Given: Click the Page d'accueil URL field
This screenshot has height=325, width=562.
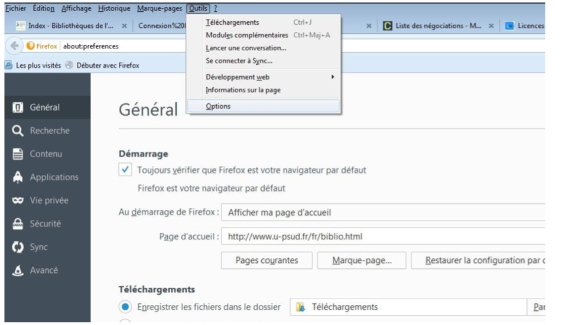Looking at the screenshot, I should click(x=383, y=236).
